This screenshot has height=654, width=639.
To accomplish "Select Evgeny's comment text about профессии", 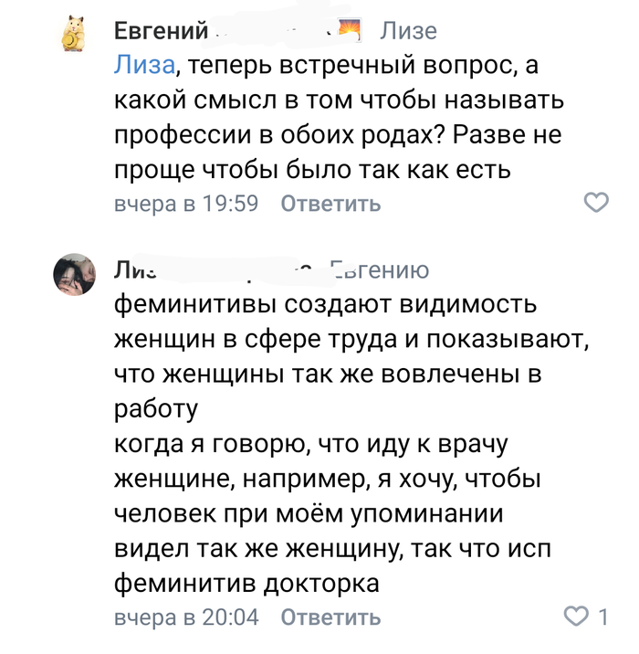I will (338, 118).
